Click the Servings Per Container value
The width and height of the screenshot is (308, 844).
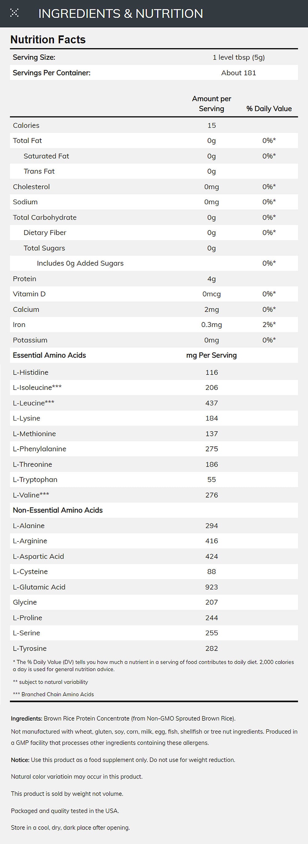coord(238,73)
